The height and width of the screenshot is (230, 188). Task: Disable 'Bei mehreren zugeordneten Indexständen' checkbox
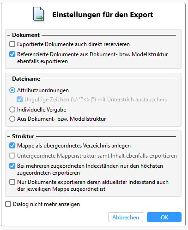pyautogui.click(x=12, y=166)
